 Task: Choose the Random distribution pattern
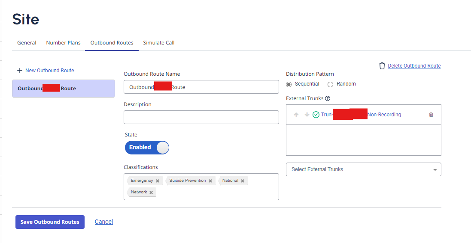point(331,84)
